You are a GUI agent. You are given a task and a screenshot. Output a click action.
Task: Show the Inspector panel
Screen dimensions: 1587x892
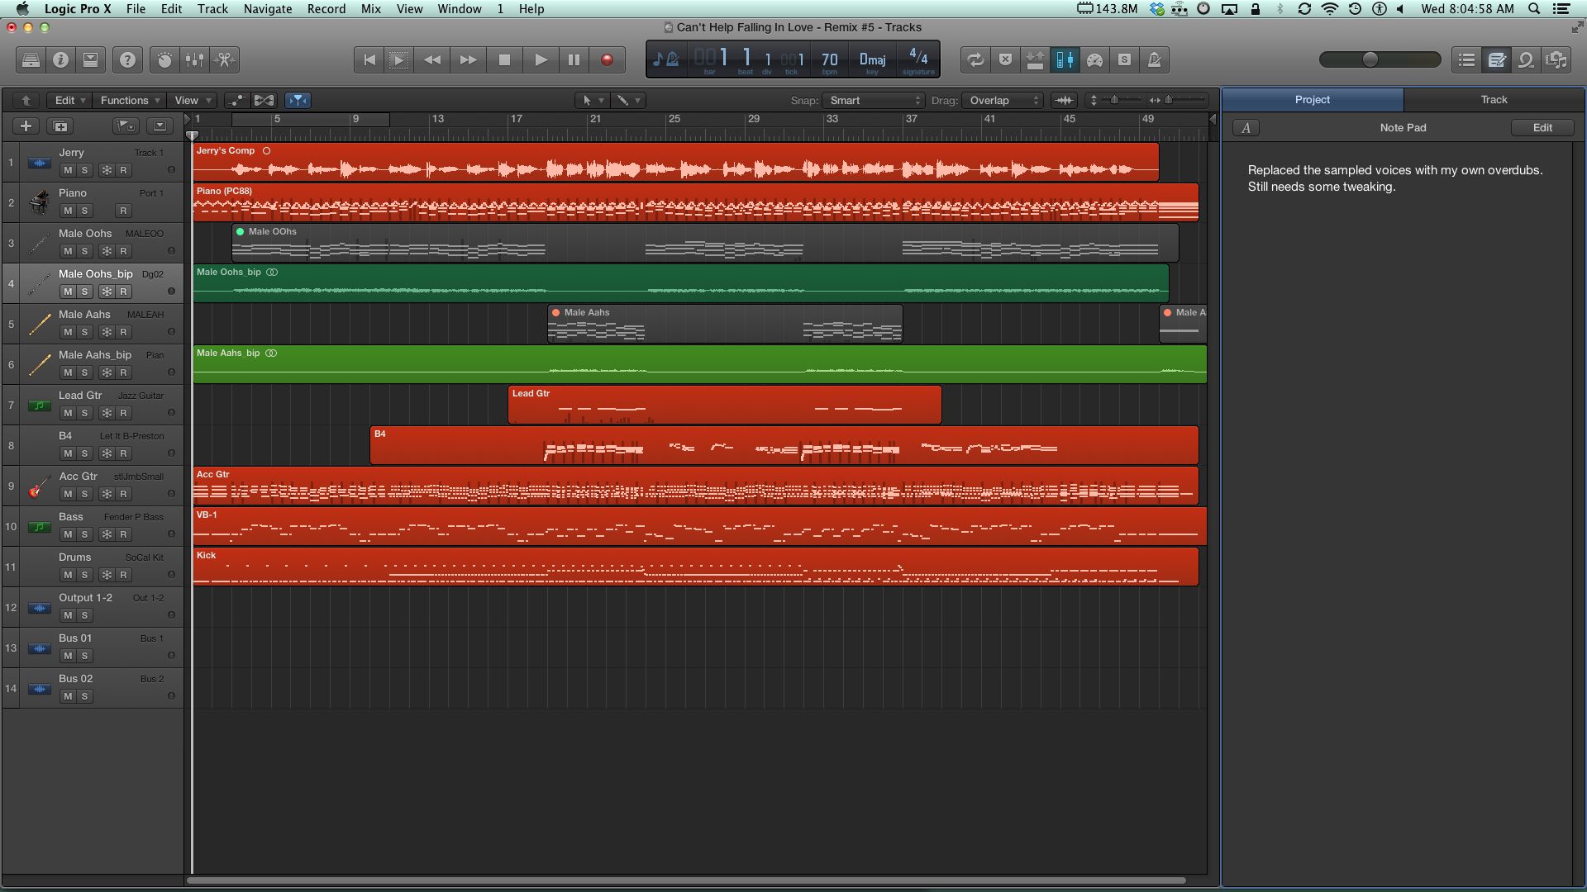click(x=60, y=59)
